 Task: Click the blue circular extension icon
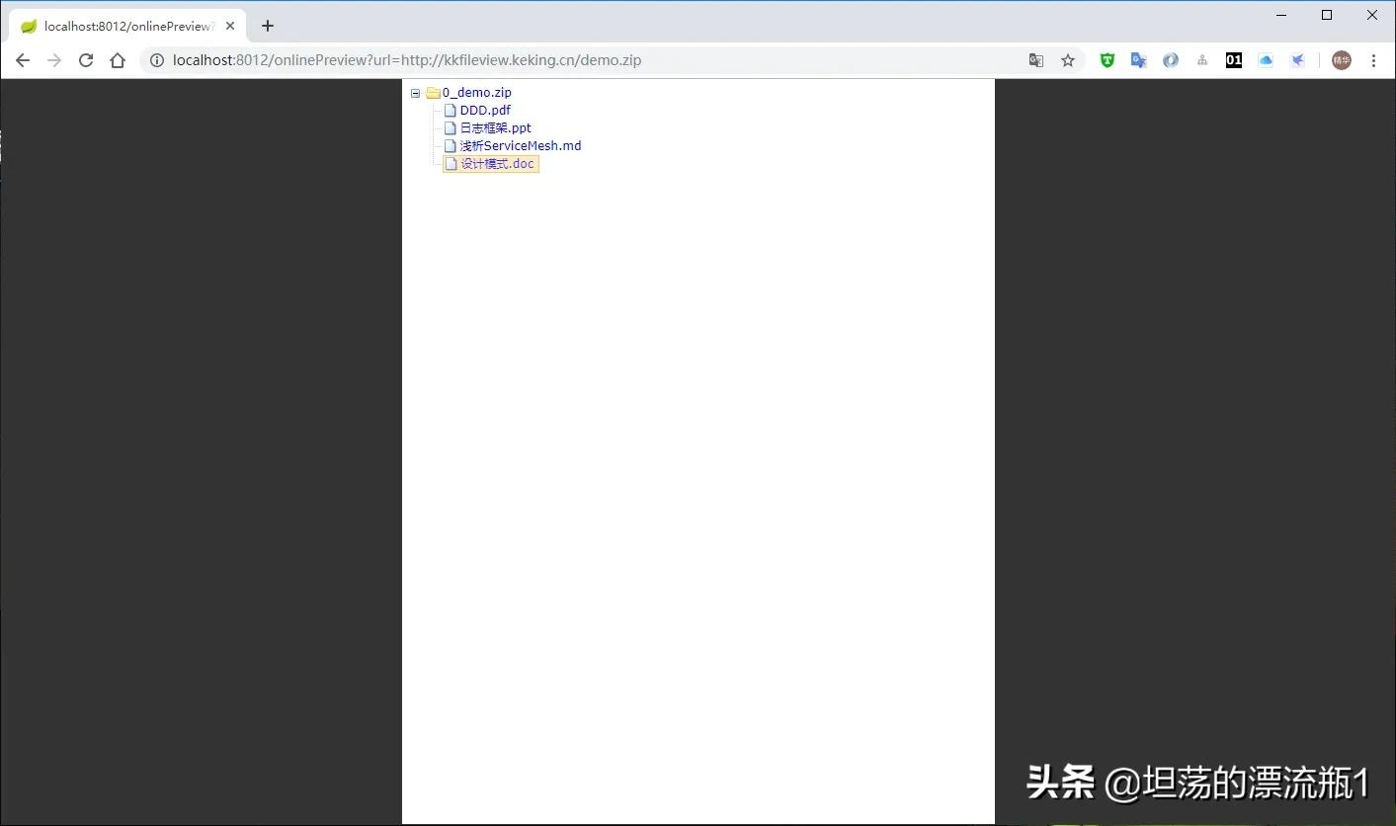tap(1171, 60)
